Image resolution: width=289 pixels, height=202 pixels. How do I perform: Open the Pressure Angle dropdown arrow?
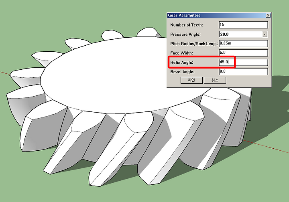click(x=265, y=34)
